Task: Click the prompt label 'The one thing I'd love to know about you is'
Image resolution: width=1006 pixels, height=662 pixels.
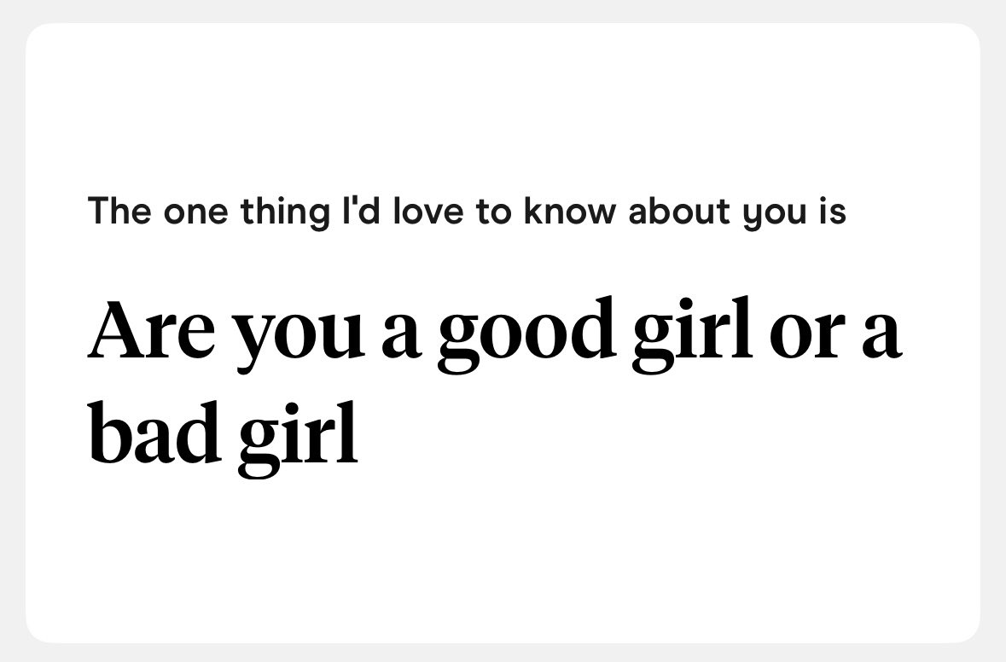Action: pyautogui.click(x=466, y=211)
